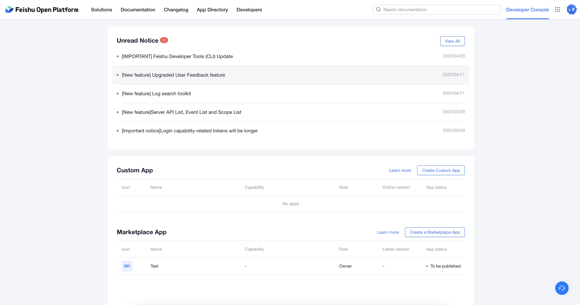This screenshot has height=305, width=580.
Task: Open the Solutions menu
Action: 101,10
